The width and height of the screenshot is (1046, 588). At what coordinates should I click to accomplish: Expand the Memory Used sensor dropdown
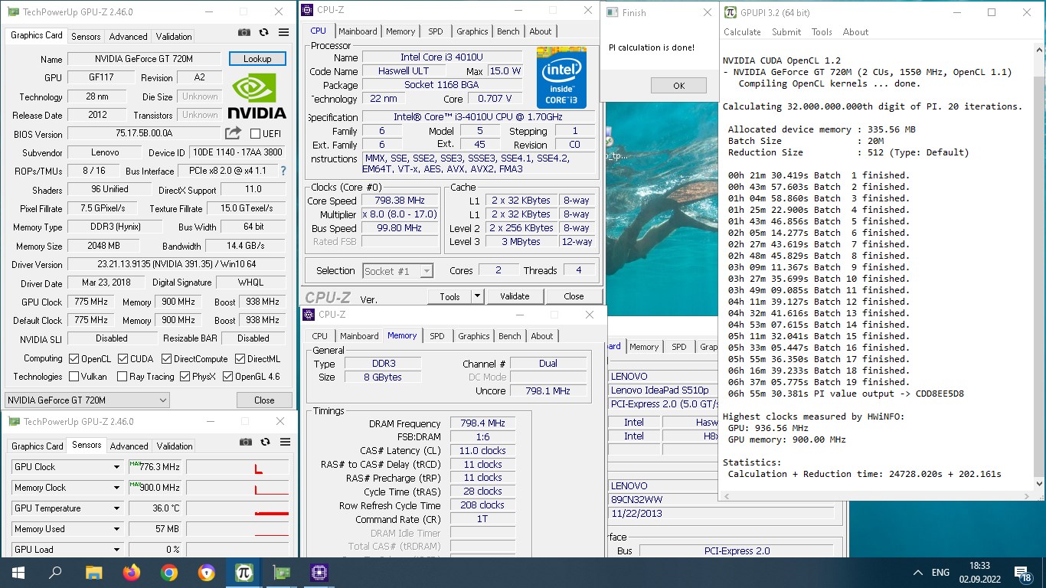click(x=116, y=529)
